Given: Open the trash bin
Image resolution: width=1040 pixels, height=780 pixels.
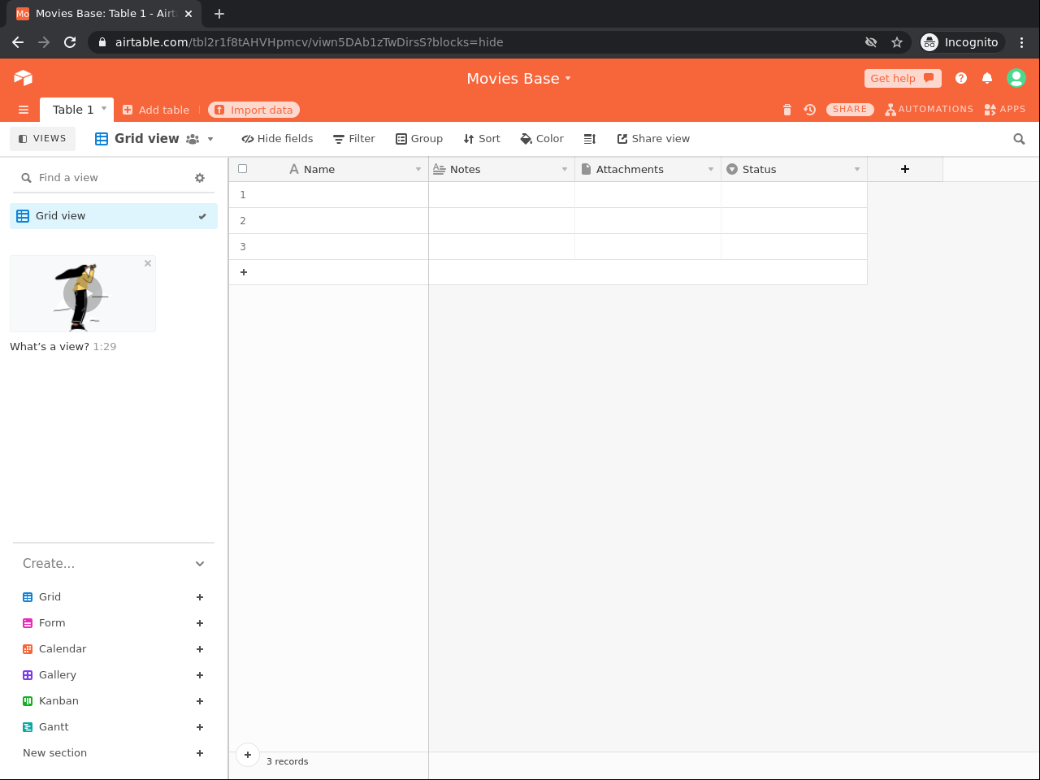Looking at the screenshot, I should (x=786, y=110).
